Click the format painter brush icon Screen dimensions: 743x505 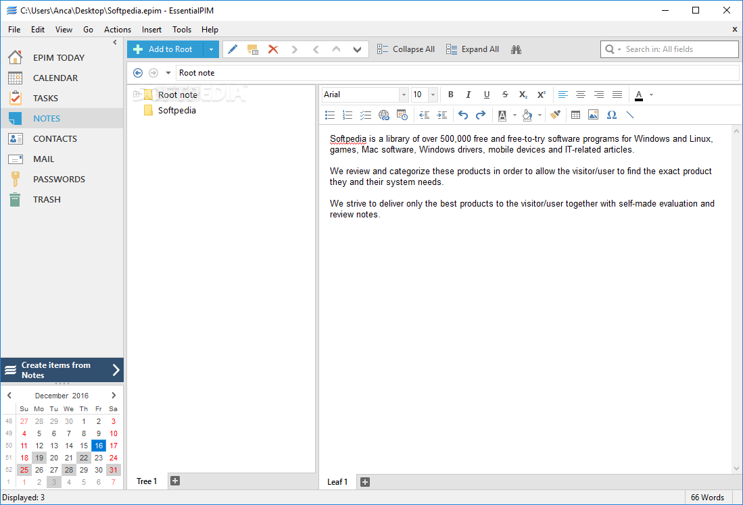tap(555, 115)
